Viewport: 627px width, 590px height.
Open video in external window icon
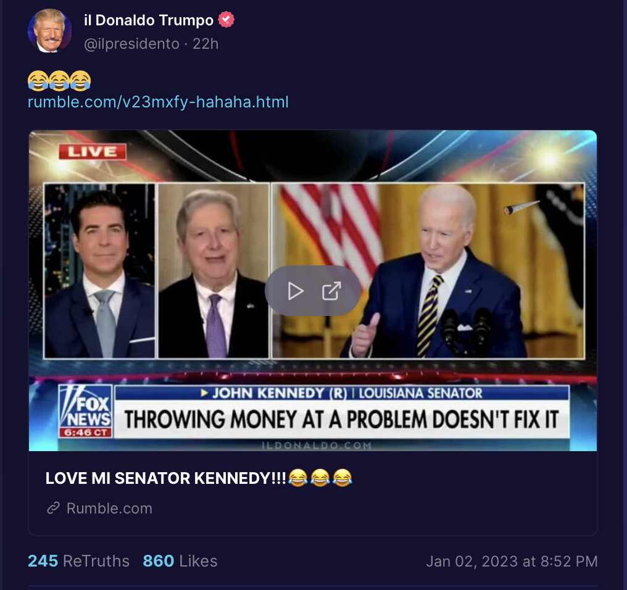click(x=331, y=291)
